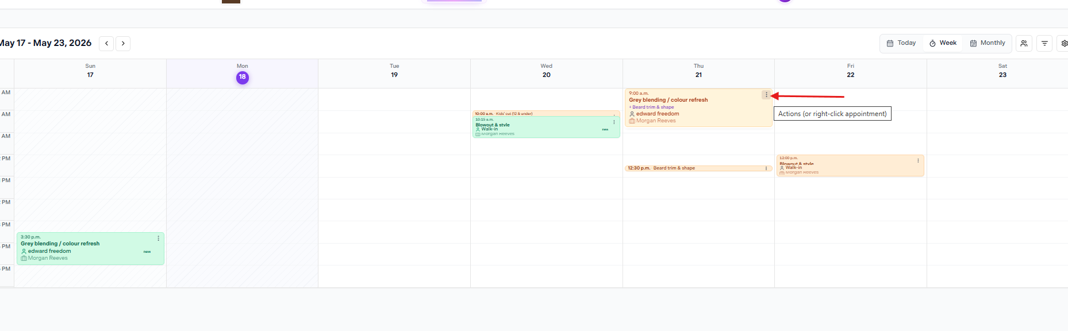Open the calendar filter icon button
The width and height of the screenshot is (1068, 331).
[1044, 43]
